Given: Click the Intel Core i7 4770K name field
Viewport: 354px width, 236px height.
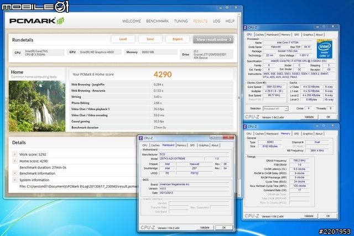Looking at the screenshot, I should click(x=288, y=43).
